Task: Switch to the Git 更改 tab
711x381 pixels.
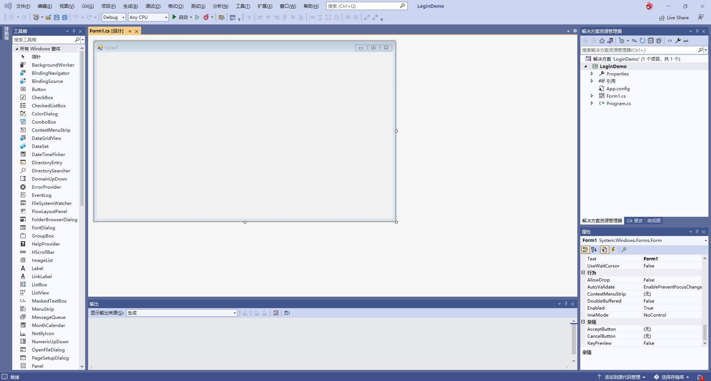Action: coord(634,221)
